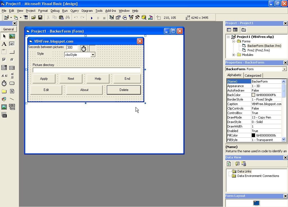Image resolution: width=288 pixels, height=207 pixels.
Task: Open the Project menu
Action: [30, 11]
